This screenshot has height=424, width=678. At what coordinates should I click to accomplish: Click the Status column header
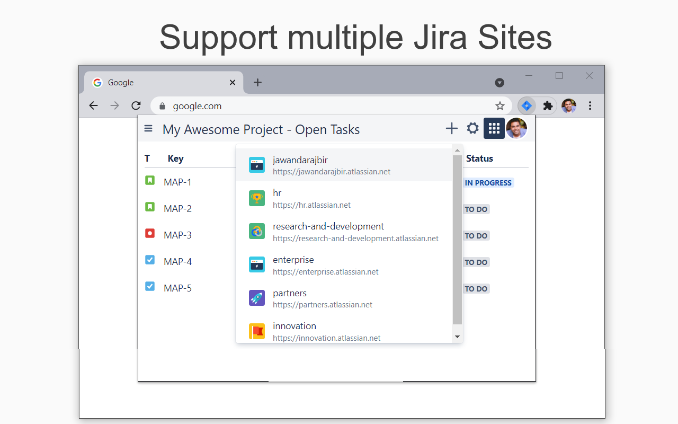point(479,158)
